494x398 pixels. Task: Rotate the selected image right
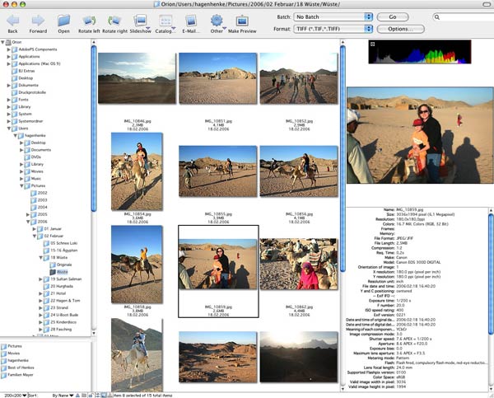point(114,21)
